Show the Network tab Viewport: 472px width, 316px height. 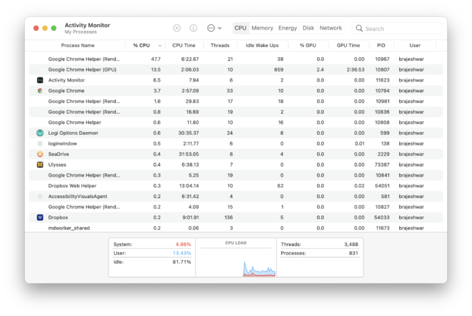[330, 28]
